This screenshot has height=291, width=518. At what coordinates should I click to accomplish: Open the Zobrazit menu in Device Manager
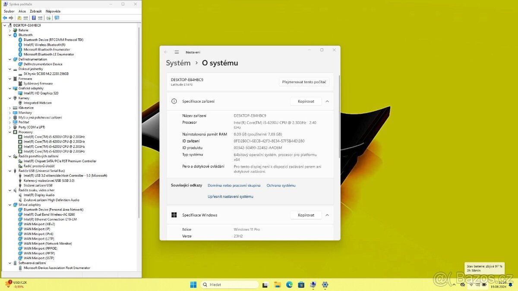[x=35, y=11]
